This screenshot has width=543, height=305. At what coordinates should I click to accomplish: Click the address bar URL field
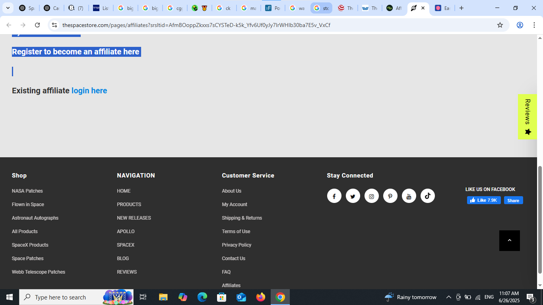tap(278, 25)
